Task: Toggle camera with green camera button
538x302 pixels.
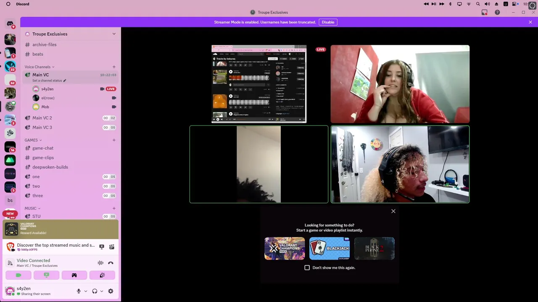Action: pyautogui.click(x=18, y=275)
